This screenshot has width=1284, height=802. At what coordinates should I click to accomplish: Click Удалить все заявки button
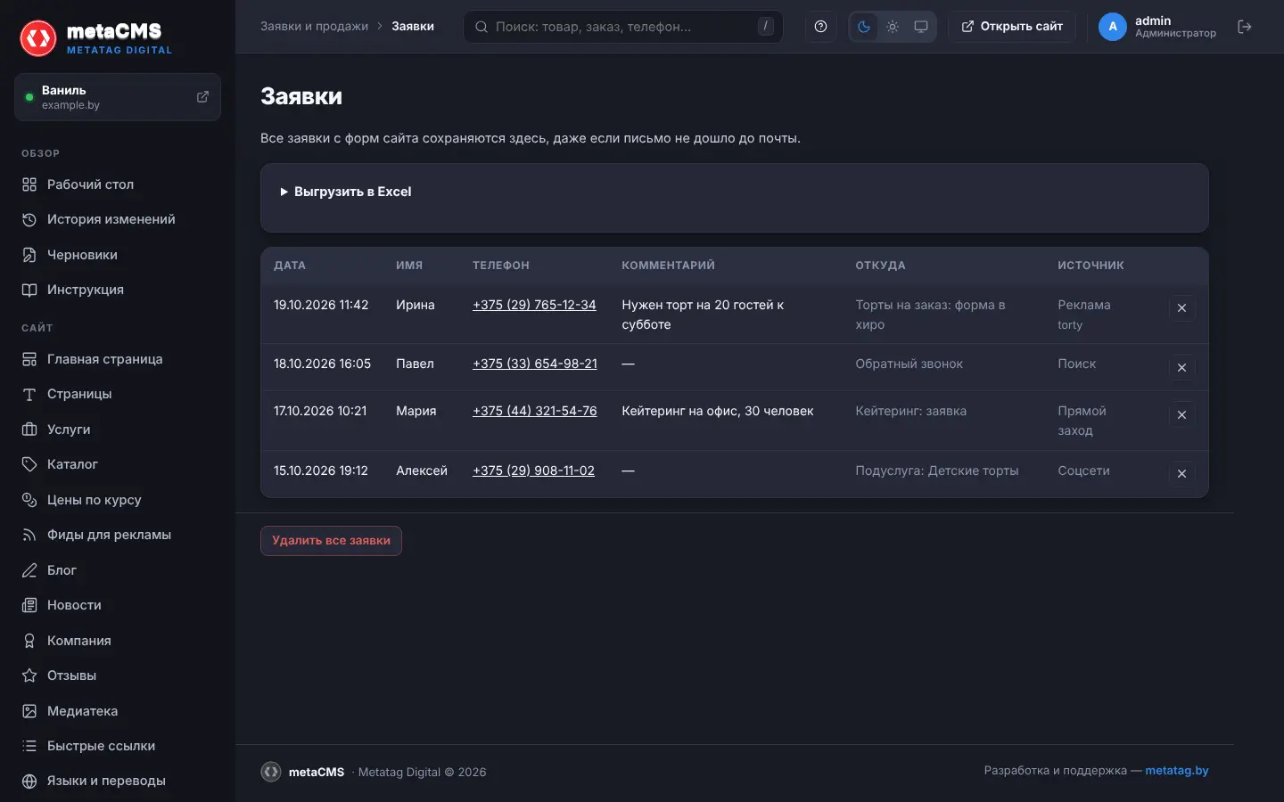pyautogui.click(x=331, y=541)
